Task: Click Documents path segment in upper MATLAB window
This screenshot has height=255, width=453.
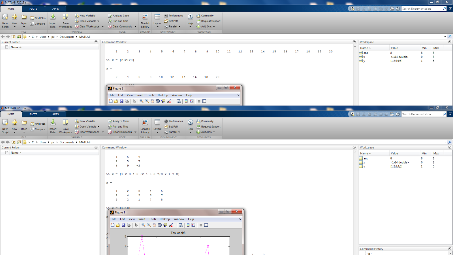Action: tap(67, 37)
